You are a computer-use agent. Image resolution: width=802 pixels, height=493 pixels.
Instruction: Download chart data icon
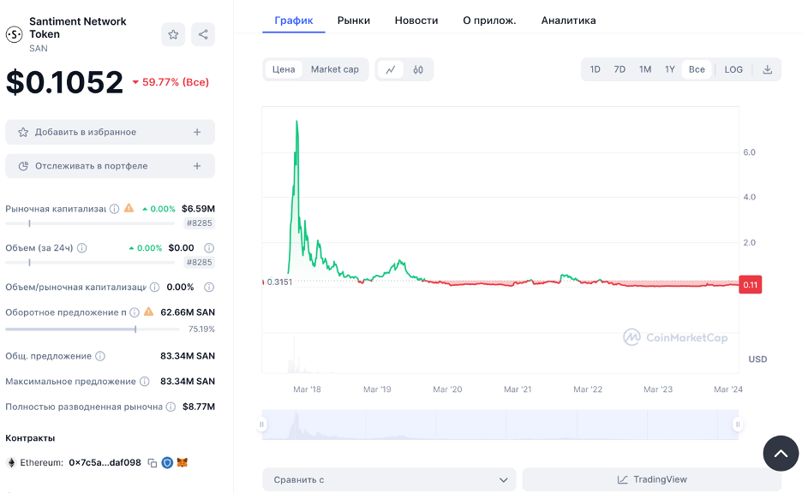768,69
